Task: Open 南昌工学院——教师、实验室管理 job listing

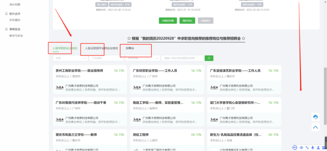Action: click(x=158, y=103)
